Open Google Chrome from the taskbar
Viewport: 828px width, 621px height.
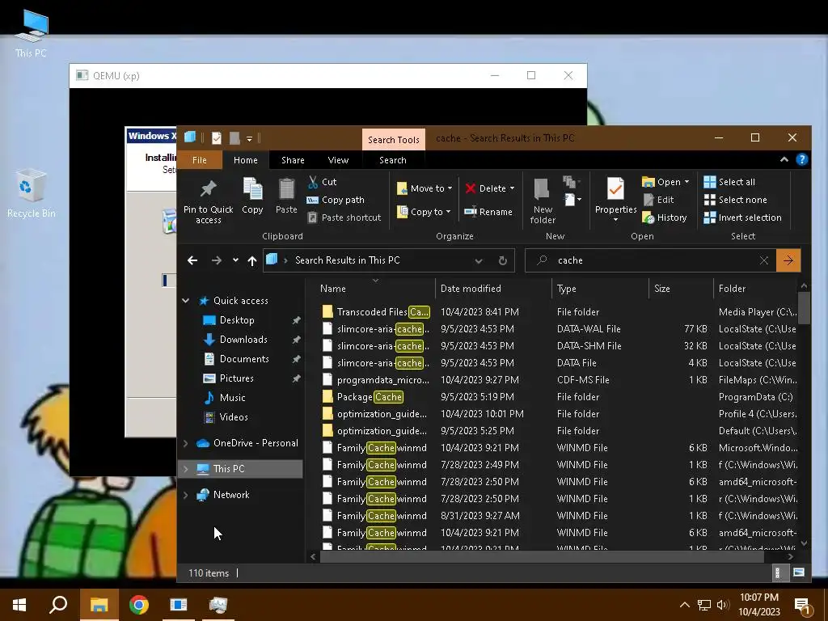pyautogui.click(x=139, y=605)
